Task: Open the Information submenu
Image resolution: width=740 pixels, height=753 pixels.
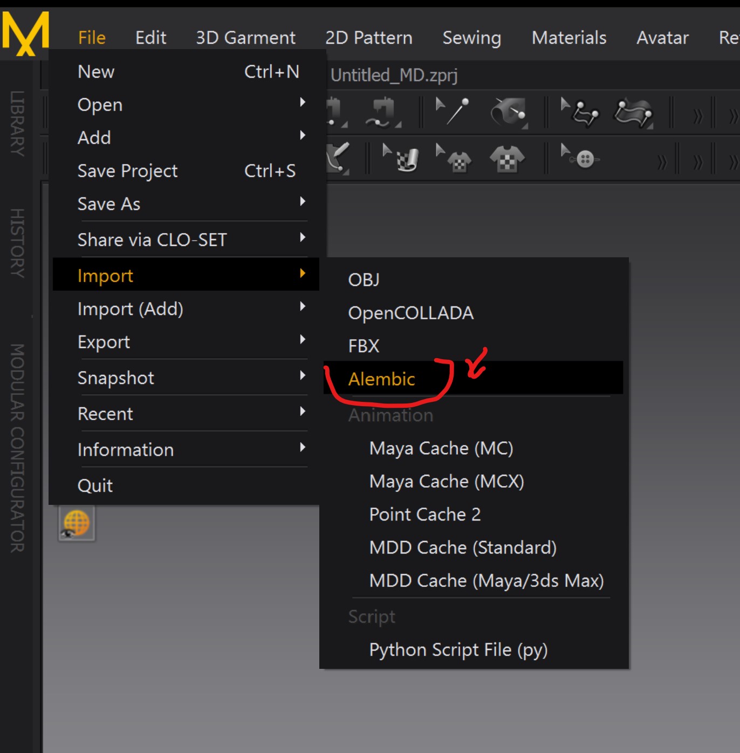Action: (x=187, y=449)
